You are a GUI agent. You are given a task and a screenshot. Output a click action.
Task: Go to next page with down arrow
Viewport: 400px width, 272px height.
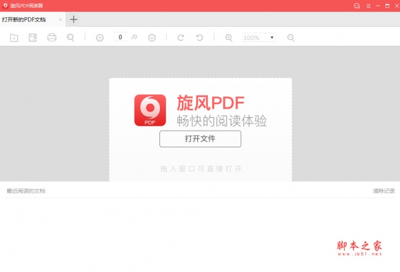click(152, 38)
